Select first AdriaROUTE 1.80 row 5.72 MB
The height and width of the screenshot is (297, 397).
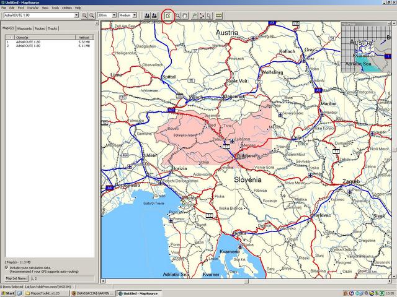[50, 42]
